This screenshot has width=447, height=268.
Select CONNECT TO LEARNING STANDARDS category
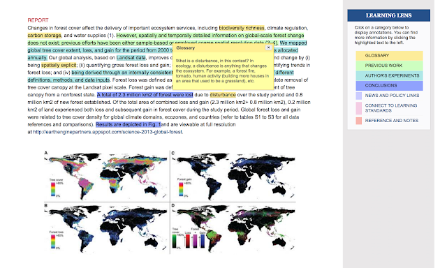(x=391, y=108)
